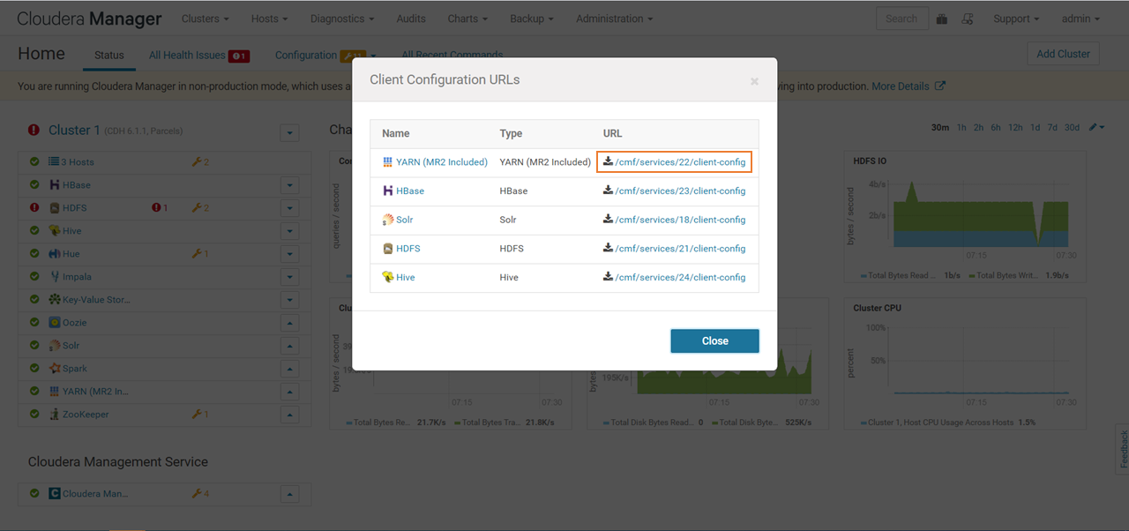Click the HBase name link in dialog

click(410, 191)
